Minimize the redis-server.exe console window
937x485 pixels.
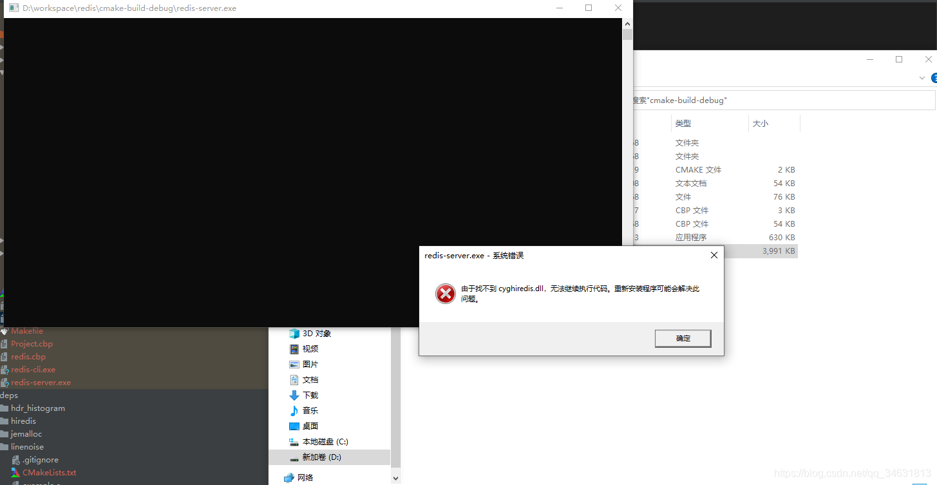559,8
